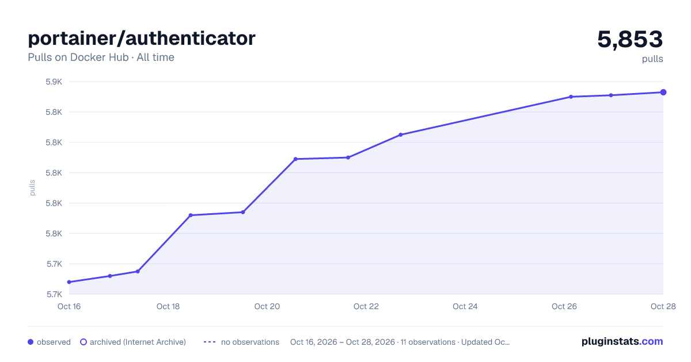Click the "Pulls on Docker Hub · All time" subtitle
691x362 pixels.
click(x=101, y=57)
